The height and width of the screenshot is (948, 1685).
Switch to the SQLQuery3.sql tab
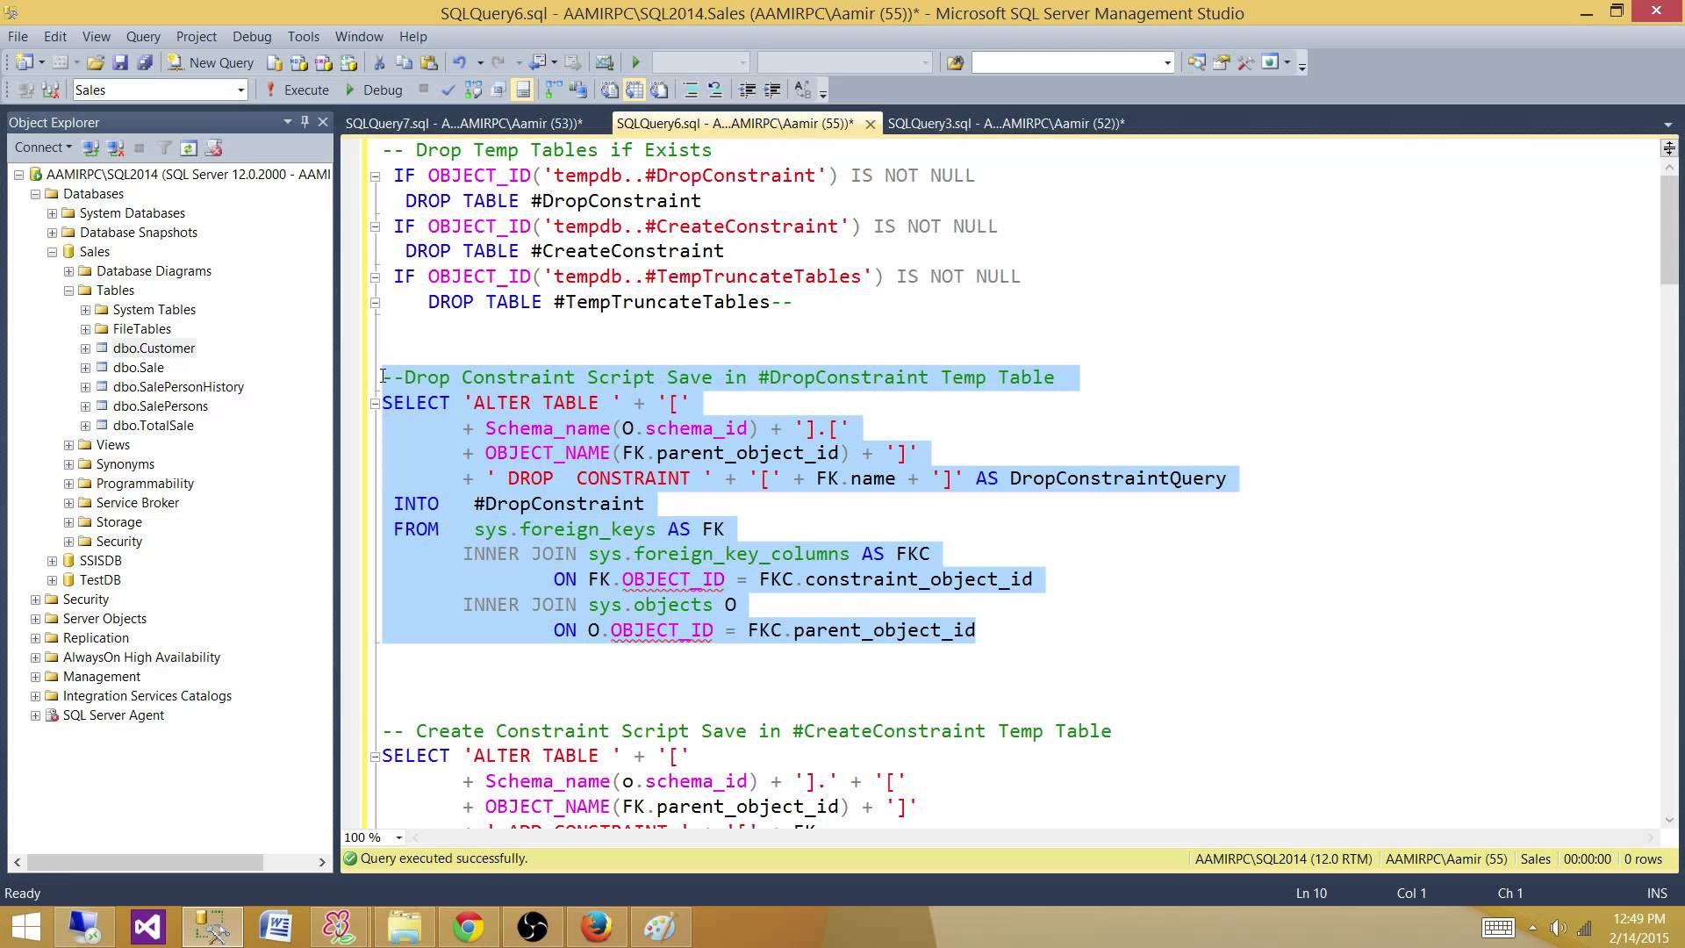(1006, 124)
